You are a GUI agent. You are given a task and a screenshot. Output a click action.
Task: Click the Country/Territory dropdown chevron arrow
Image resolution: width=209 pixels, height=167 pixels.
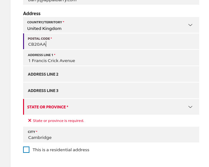[190, 25]
